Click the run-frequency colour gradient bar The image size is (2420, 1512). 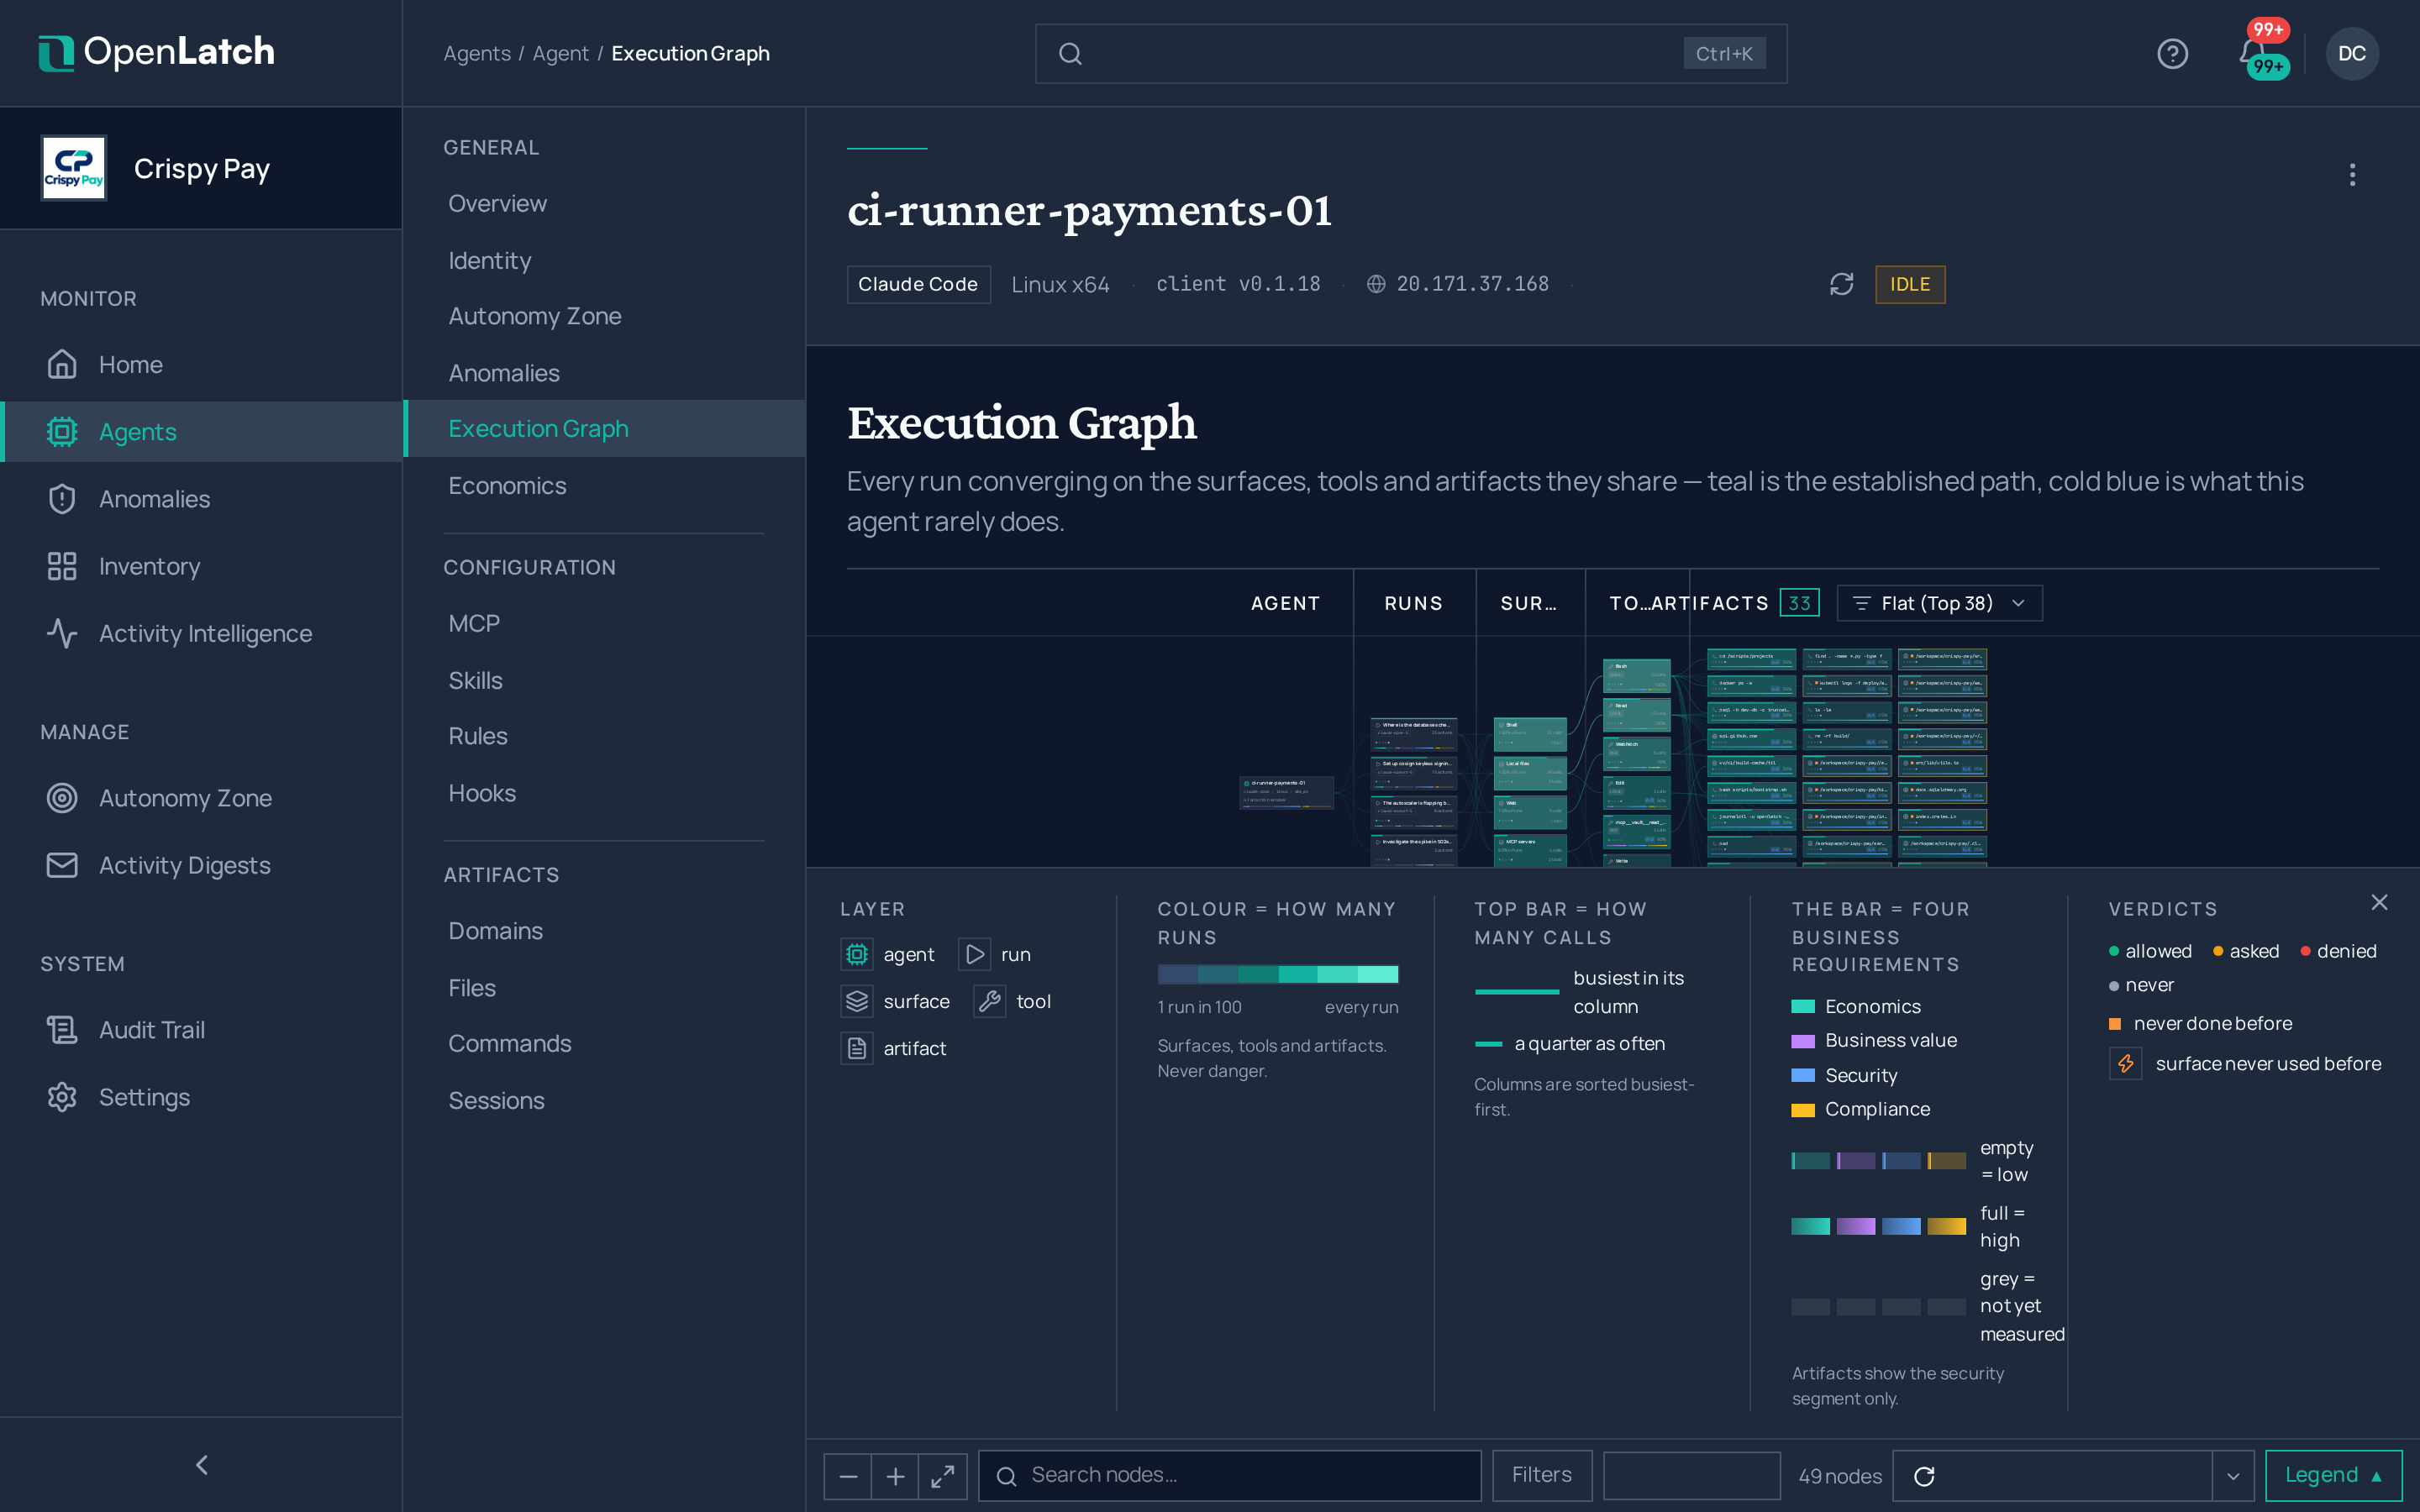(1277, 974)
